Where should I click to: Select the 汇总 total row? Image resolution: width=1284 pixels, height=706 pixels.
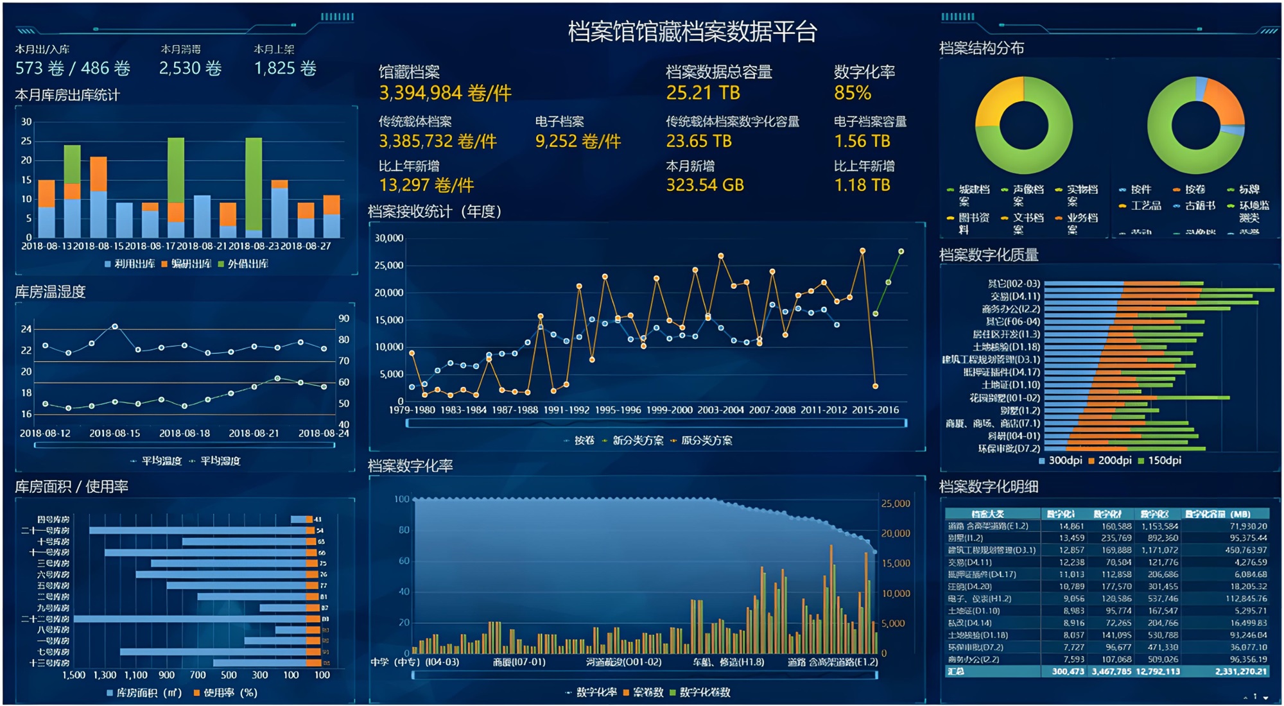point(1106,671)
